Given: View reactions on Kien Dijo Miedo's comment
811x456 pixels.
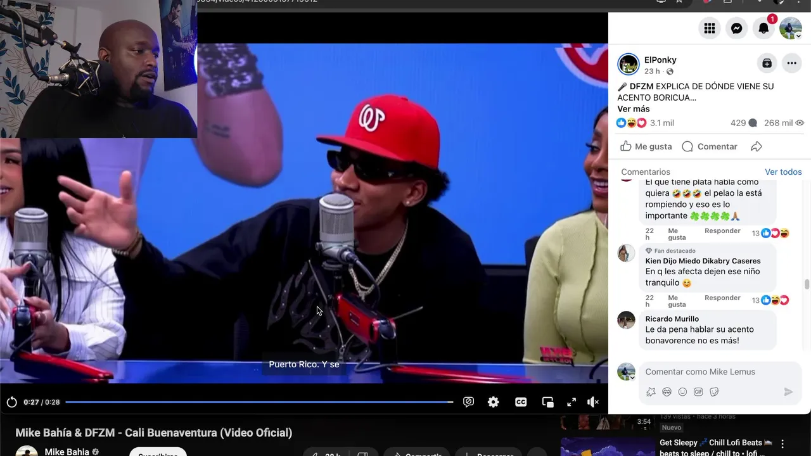Looking at the screenshot, I should [x=770, y=300].
